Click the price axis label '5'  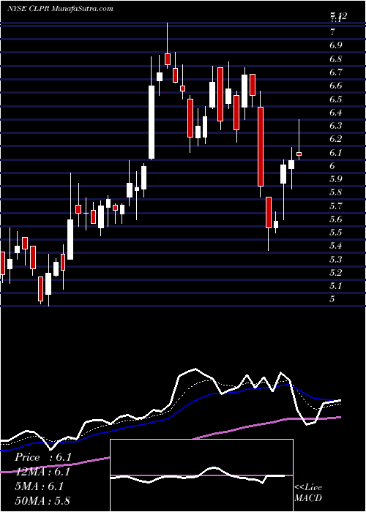point(332,299)
